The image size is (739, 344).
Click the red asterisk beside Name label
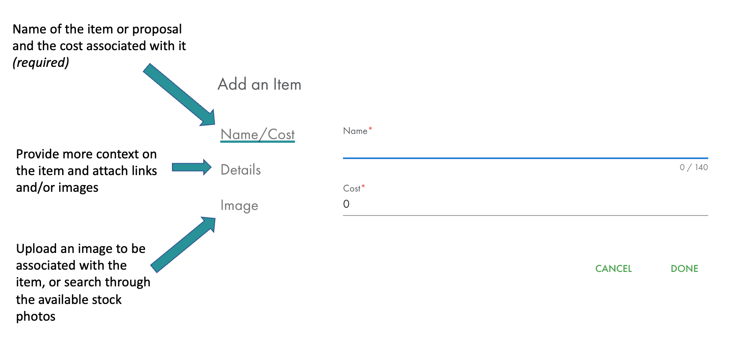tap(370, 129)
